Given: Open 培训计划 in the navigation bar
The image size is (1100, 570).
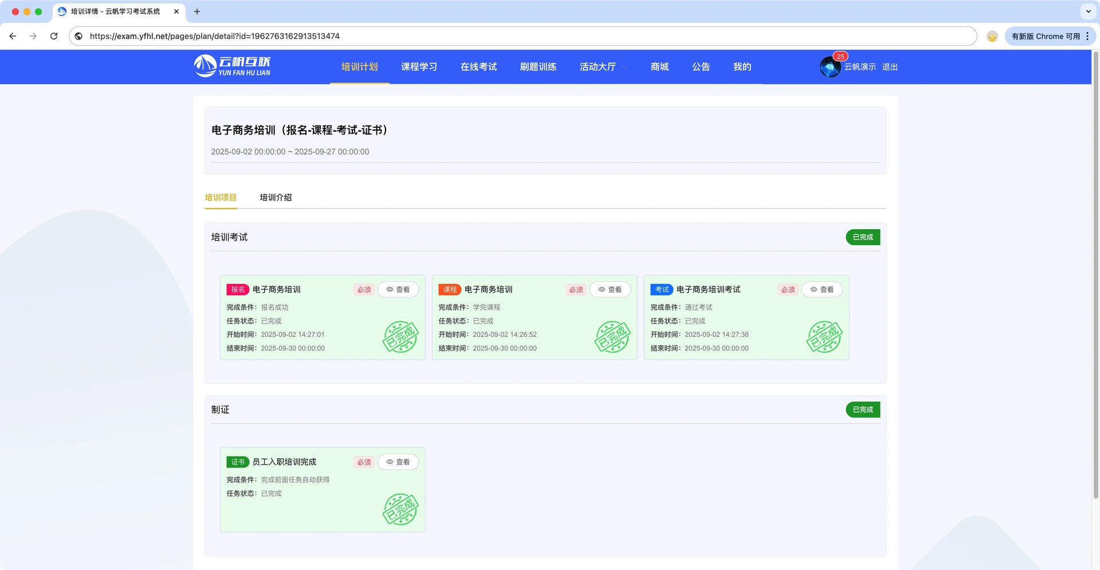Looking at the screenshot, I should [359, 67].
